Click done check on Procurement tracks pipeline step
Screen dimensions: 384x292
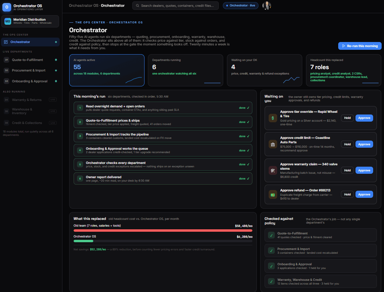(x=244, y=136)
